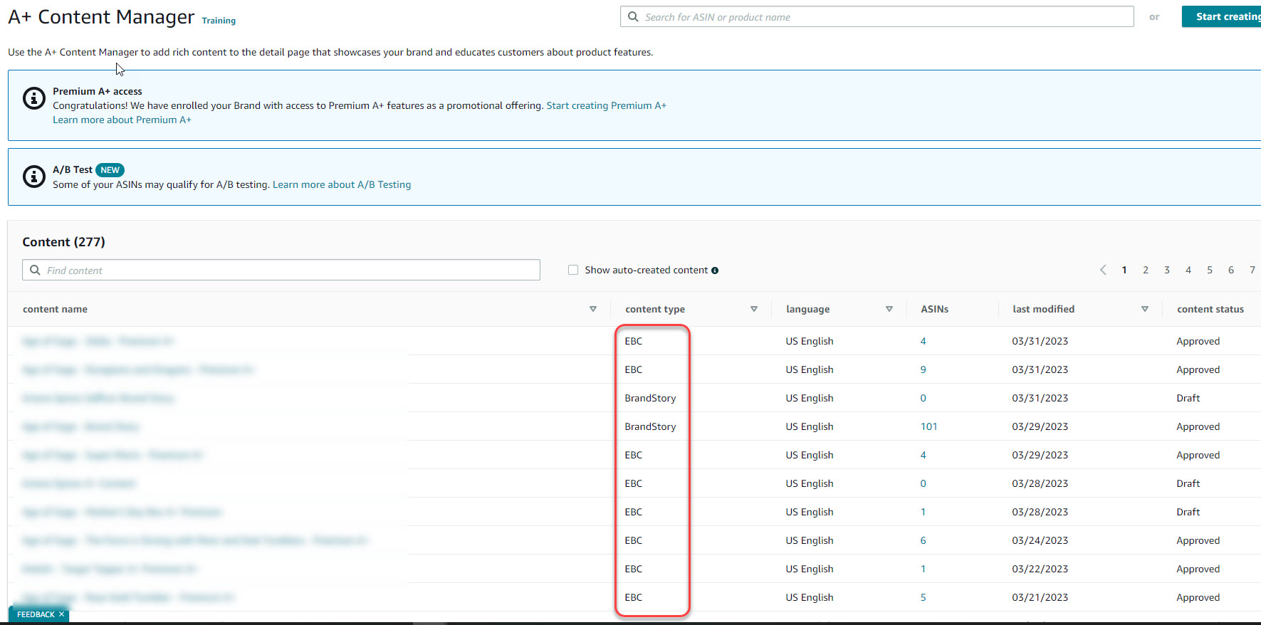The width and height of the screenshot is (1261, 625).
Task: Open ASIN count 9 dated 03/31/2023
Action: (x=923, y=369)
